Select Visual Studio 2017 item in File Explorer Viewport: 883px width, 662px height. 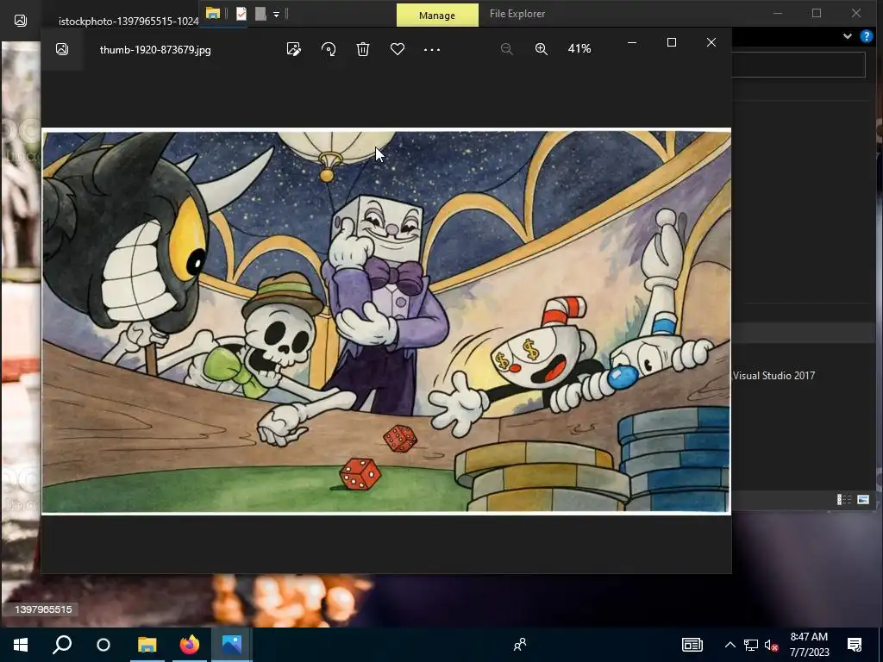773,376
